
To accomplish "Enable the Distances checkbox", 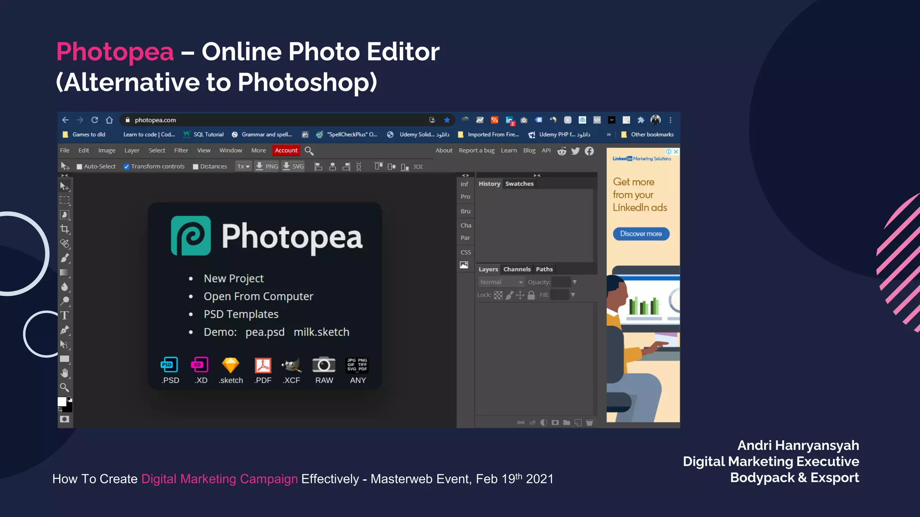I will pos(195,166).
